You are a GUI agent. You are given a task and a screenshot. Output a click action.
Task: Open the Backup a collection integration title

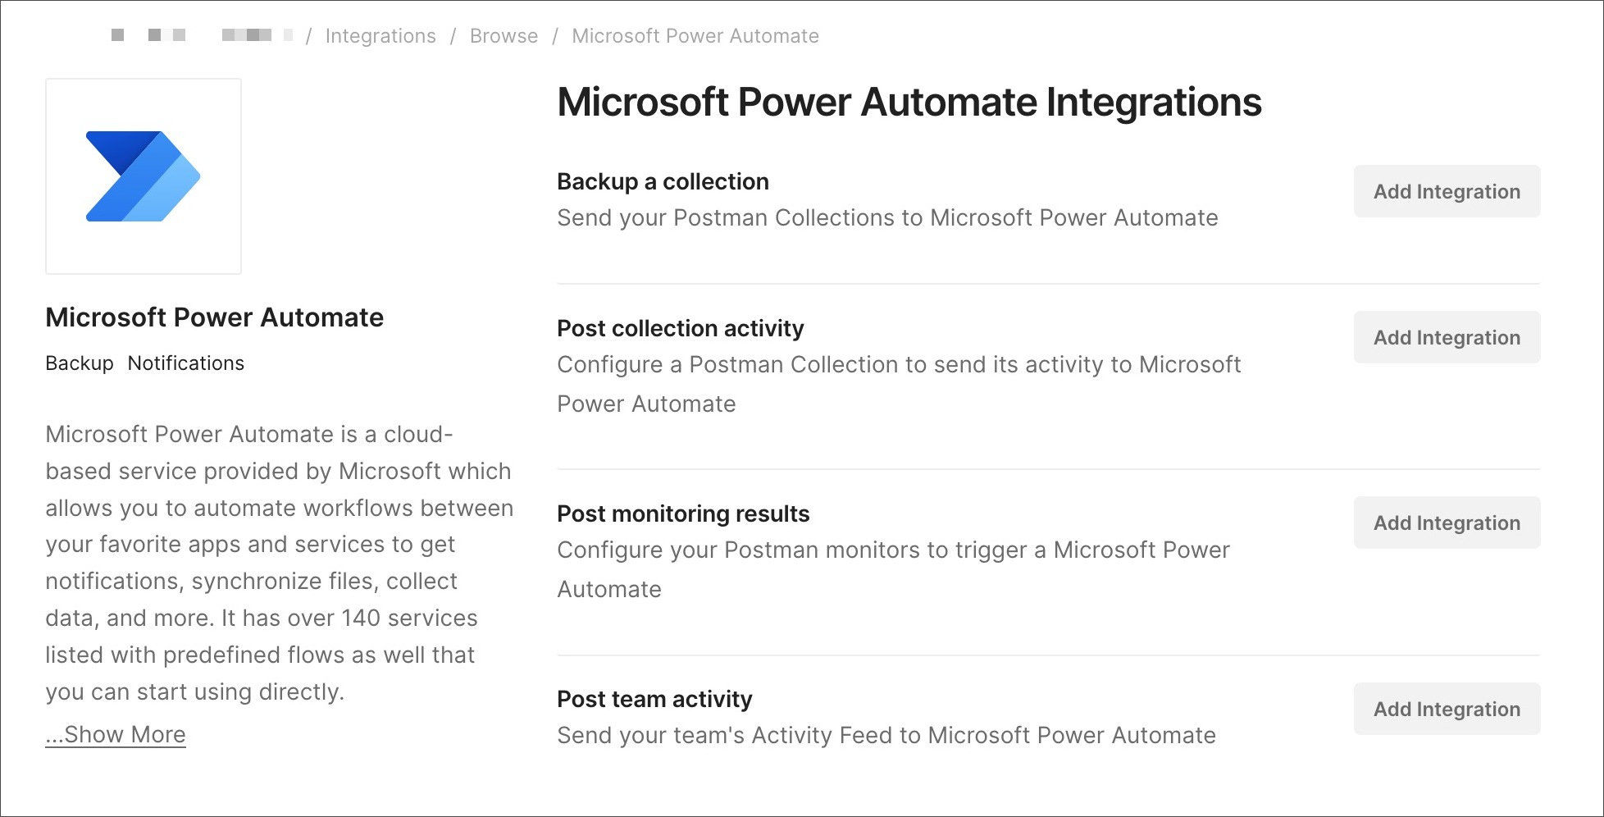point(663,181)
